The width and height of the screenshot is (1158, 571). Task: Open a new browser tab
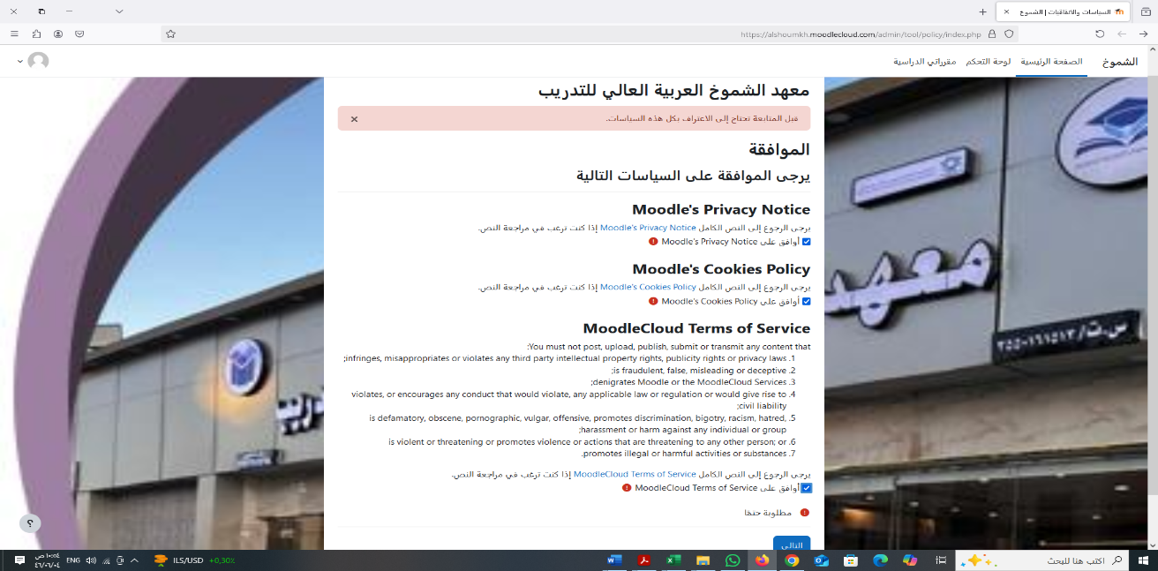point(983,11)
